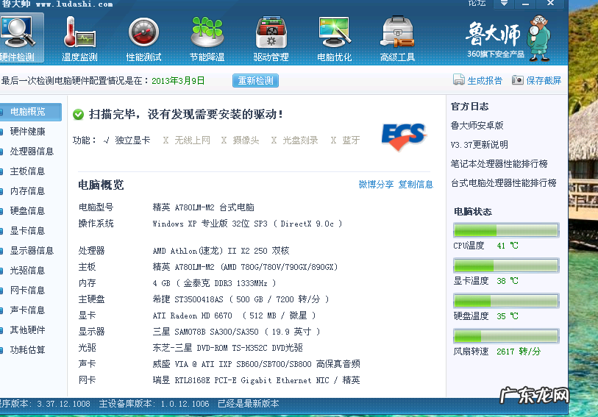Click the 希捷 ST3500418AS hard disk value
The height and width of the screenshot is (417, 598).
click(241, 299)
